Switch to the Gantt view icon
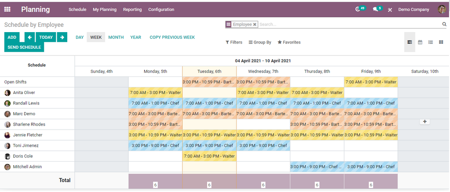The height and width of the screenshot is (192, 450). tap(410, 42)
